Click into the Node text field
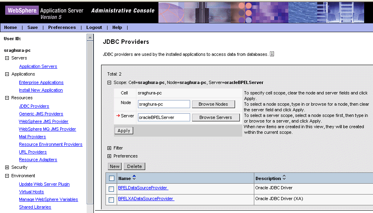The image size is (373, 213). [164, 104]
